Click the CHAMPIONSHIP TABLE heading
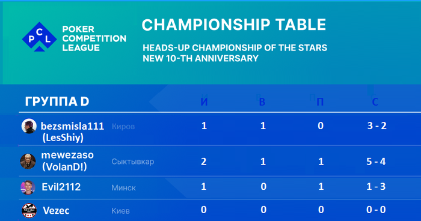 [x=233, y=25]
